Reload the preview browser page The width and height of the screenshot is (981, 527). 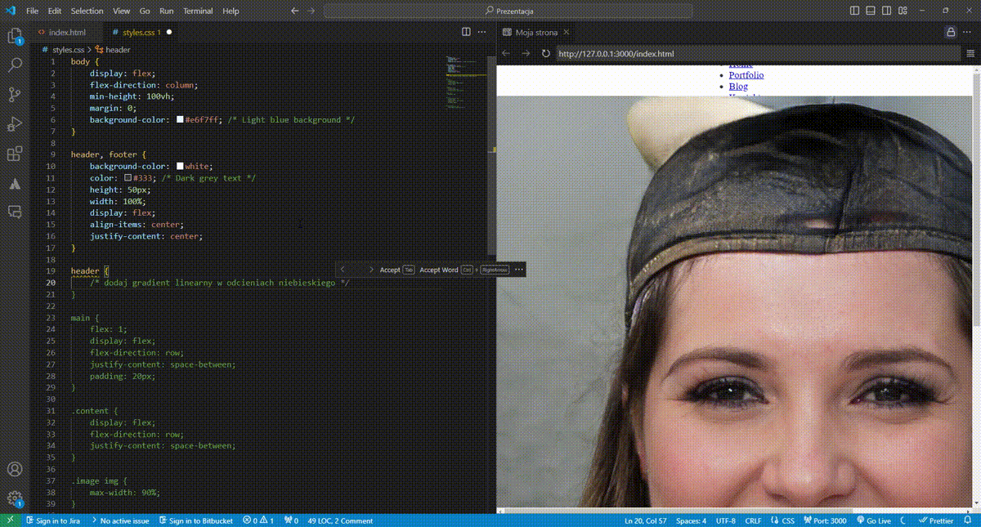tap(545, 54)
